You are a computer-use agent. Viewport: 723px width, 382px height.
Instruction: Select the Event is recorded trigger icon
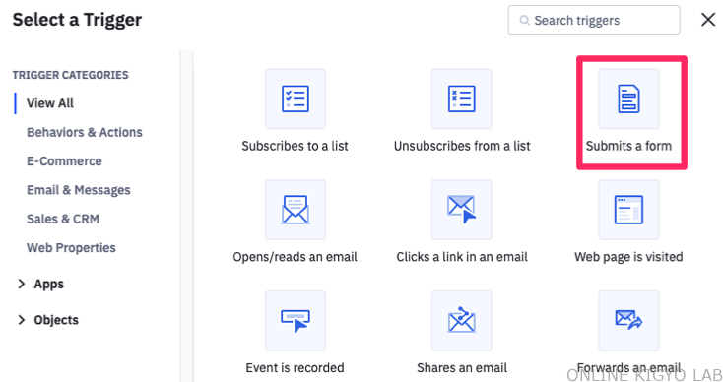[296, 321]
